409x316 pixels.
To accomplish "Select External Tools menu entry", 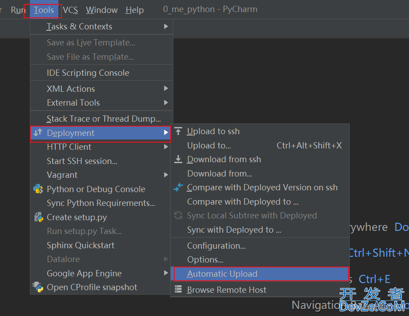I will click(x=102, y=103).
